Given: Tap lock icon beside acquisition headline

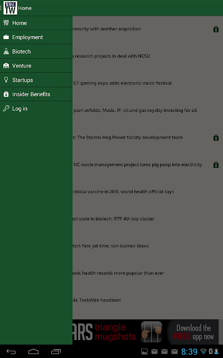Looking at the screenshot, I should [216, 29].
